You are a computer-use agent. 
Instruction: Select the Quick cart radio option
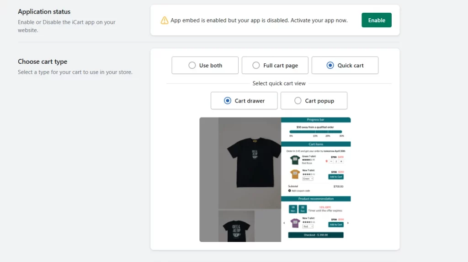tap(345, 65)
